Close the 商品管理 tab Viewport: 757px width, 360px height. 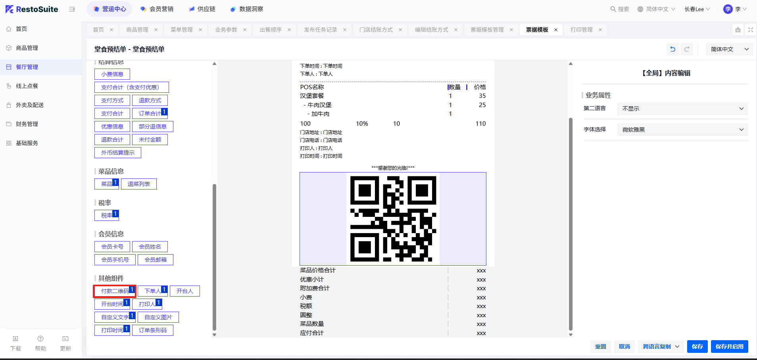156,30
